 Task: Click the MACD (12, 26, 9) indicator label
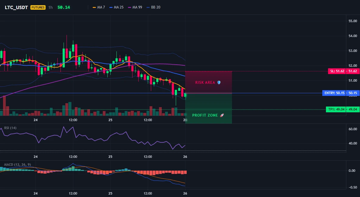tap(17, 165)
